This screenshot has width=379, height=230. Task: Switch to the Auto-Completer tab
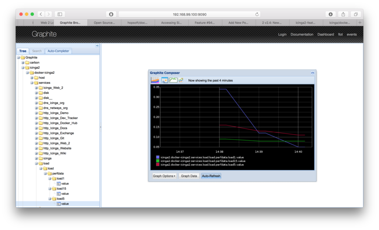coord(58,51)
